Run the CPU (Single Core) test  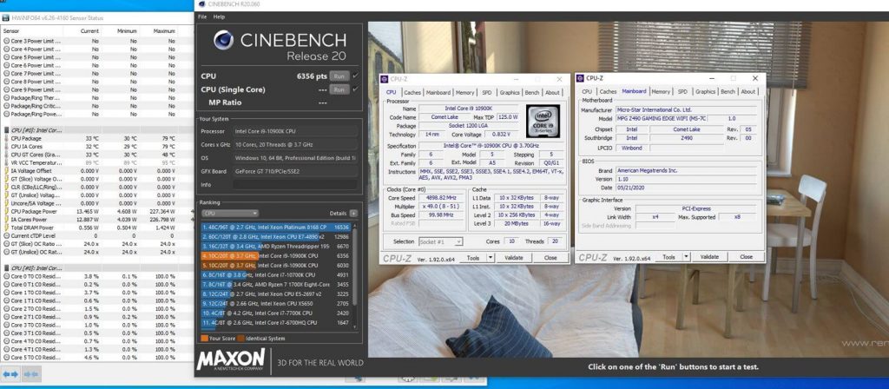point(339,89)
